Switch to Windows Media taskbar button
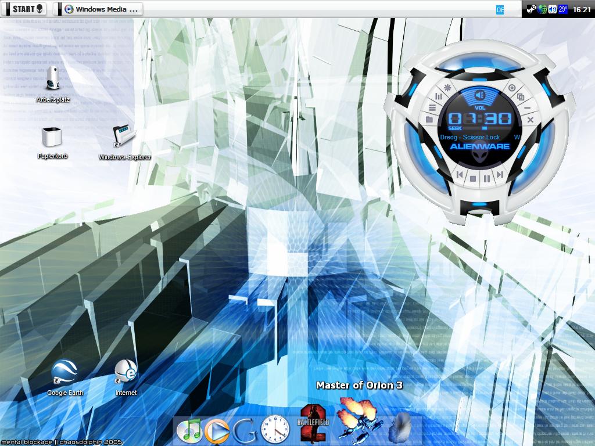 pyautogui.click(x=98, y=9)
